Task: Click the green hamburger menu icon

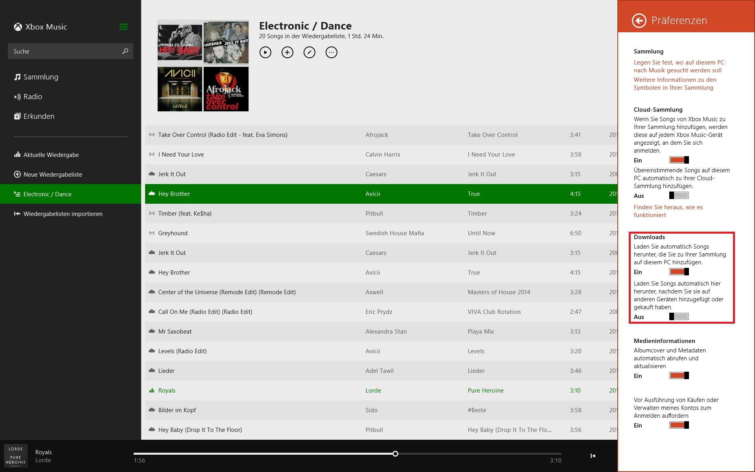Action: pos(123,27)
